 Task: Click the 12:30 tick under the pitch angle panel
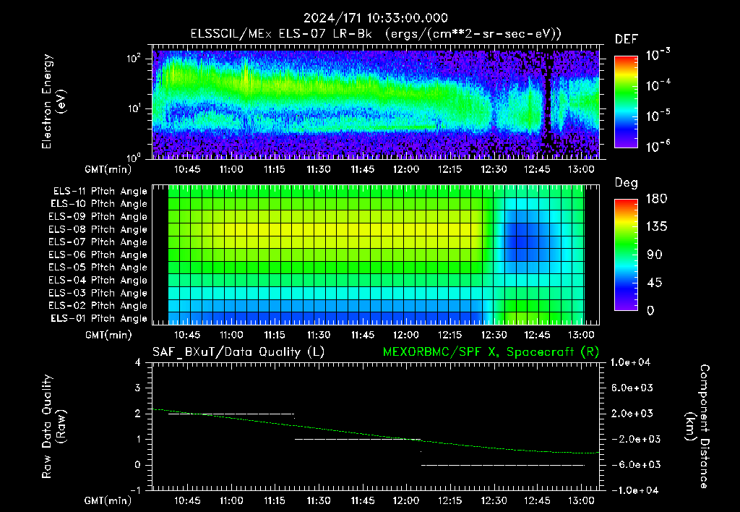click(494, 335)
